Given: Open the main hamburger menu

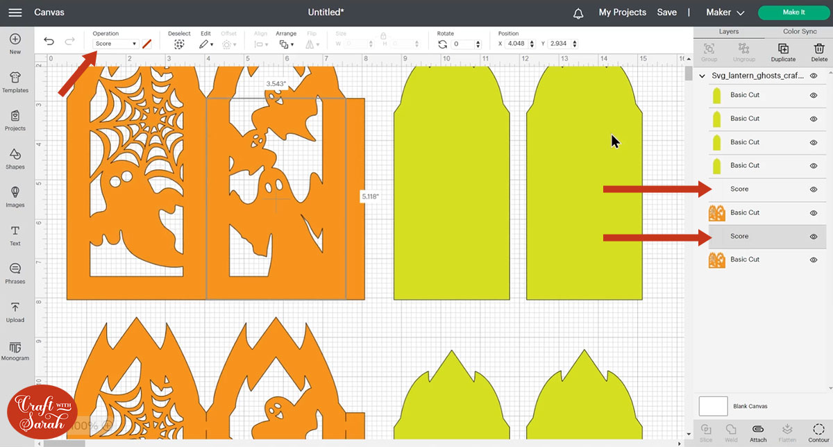Looking at the screenshot, I should 15,12.
